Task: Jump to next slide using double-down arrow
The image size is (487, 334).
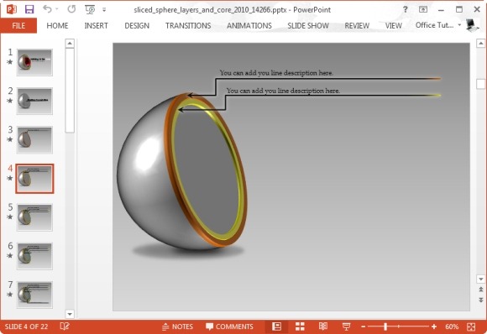Action: 481,300
